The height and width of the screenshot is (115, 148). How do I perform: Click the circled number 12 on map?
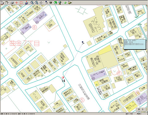pos(119,73)
